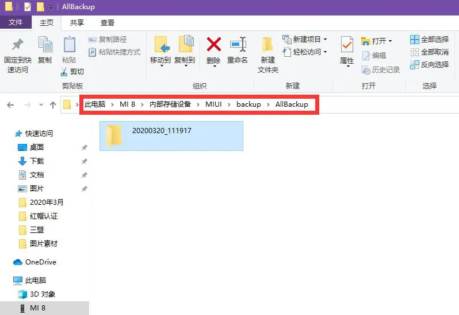Viewport: 459px width, 315px height.
Task: Expand chevron after MIUI breadcrumb
Action: coord(229,104)
